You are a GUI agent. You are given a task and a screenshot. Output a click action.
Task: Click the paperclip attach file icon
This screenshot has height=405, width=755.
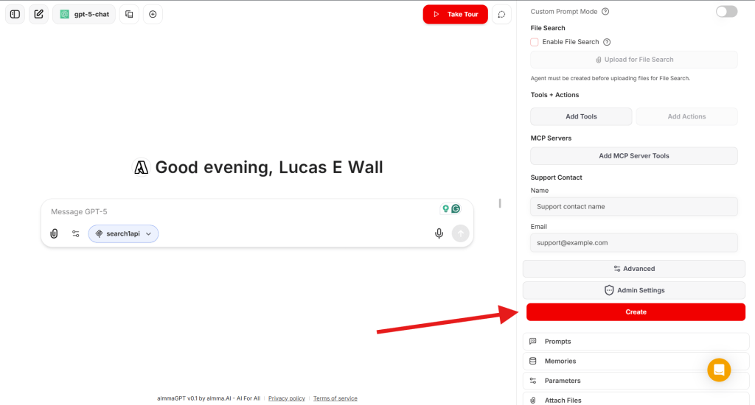click(54, 233)
